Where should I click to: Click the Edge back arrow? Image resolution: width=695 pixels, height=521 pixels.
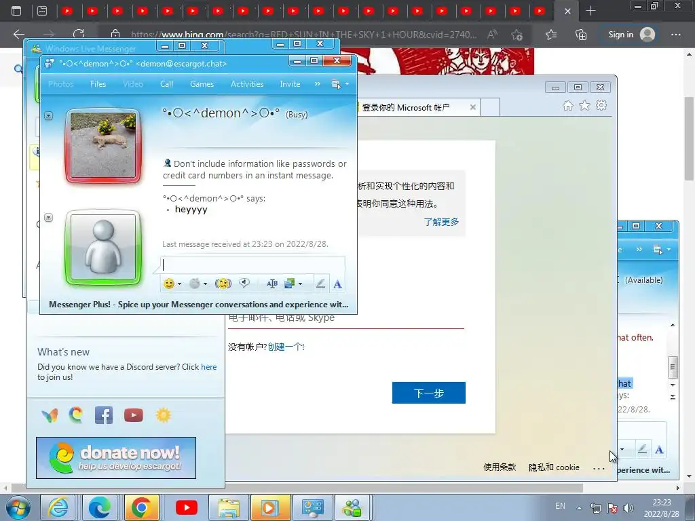[19, 34]
